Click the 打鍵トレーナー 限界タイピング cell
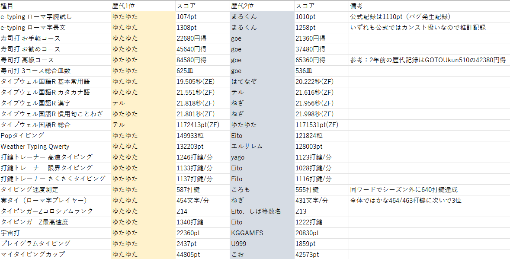Image resolution: width=510 pixels, height=259 pixels. pyautogui.click(x=55, y=168)
